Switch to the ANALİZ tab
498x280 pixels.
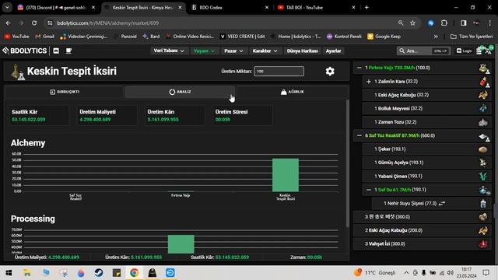pos(180,92)
